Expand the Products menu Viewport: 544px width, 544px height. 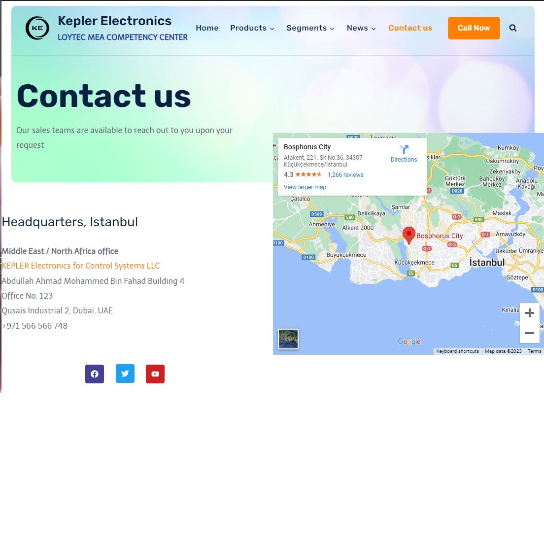click(252, 28)
